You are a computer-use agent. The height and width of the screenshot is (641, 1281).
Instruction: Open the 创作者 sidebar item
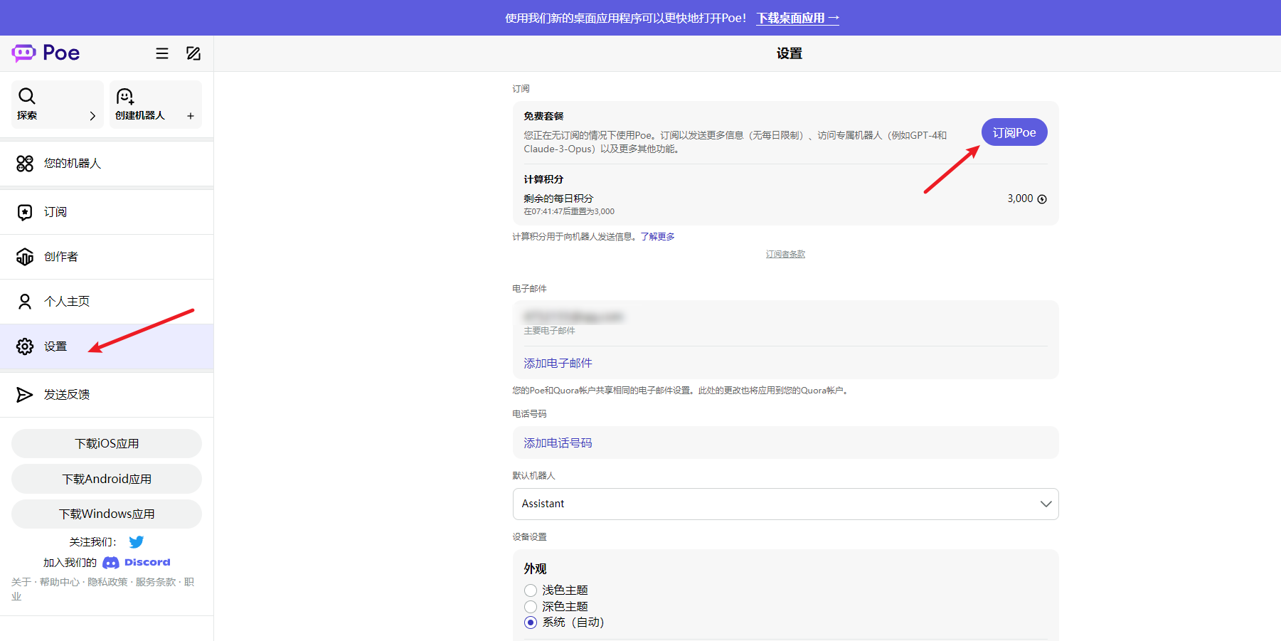point(107,257)
